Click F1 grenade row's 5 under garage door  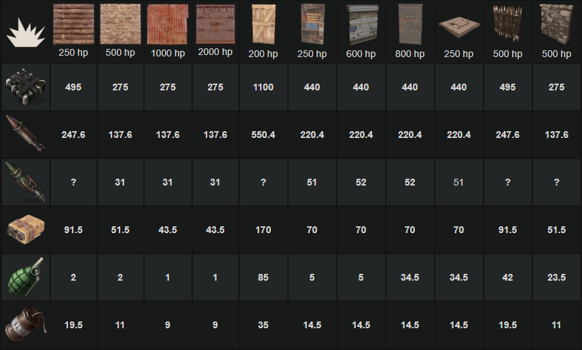coord(361,277)
